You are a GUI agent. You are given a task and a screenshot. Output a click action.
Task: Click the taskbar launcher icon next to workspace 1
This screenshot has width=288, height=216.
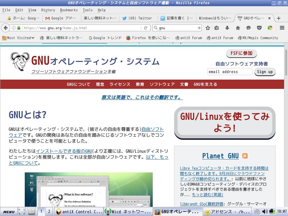tap(31, 211)
